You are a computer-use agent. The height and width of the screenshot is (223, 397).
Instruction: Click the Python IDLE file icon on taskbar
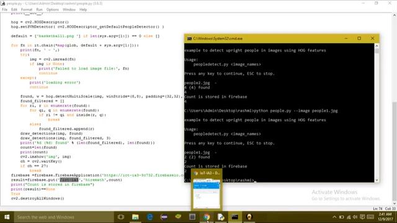pos(221,217)
